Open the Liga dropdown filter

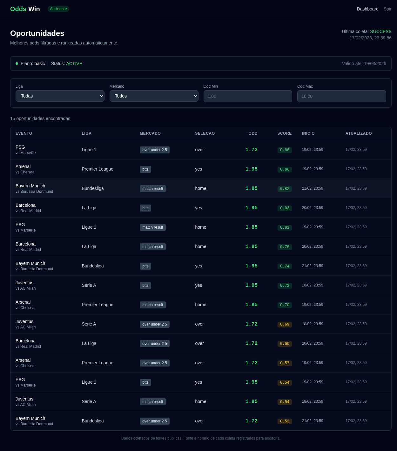click(x=60, y=96)
